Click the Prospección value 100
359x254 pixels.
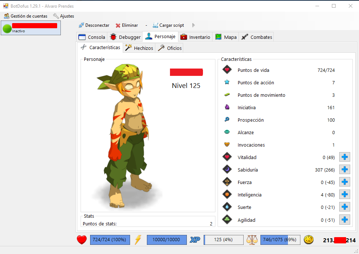point(331,120)
